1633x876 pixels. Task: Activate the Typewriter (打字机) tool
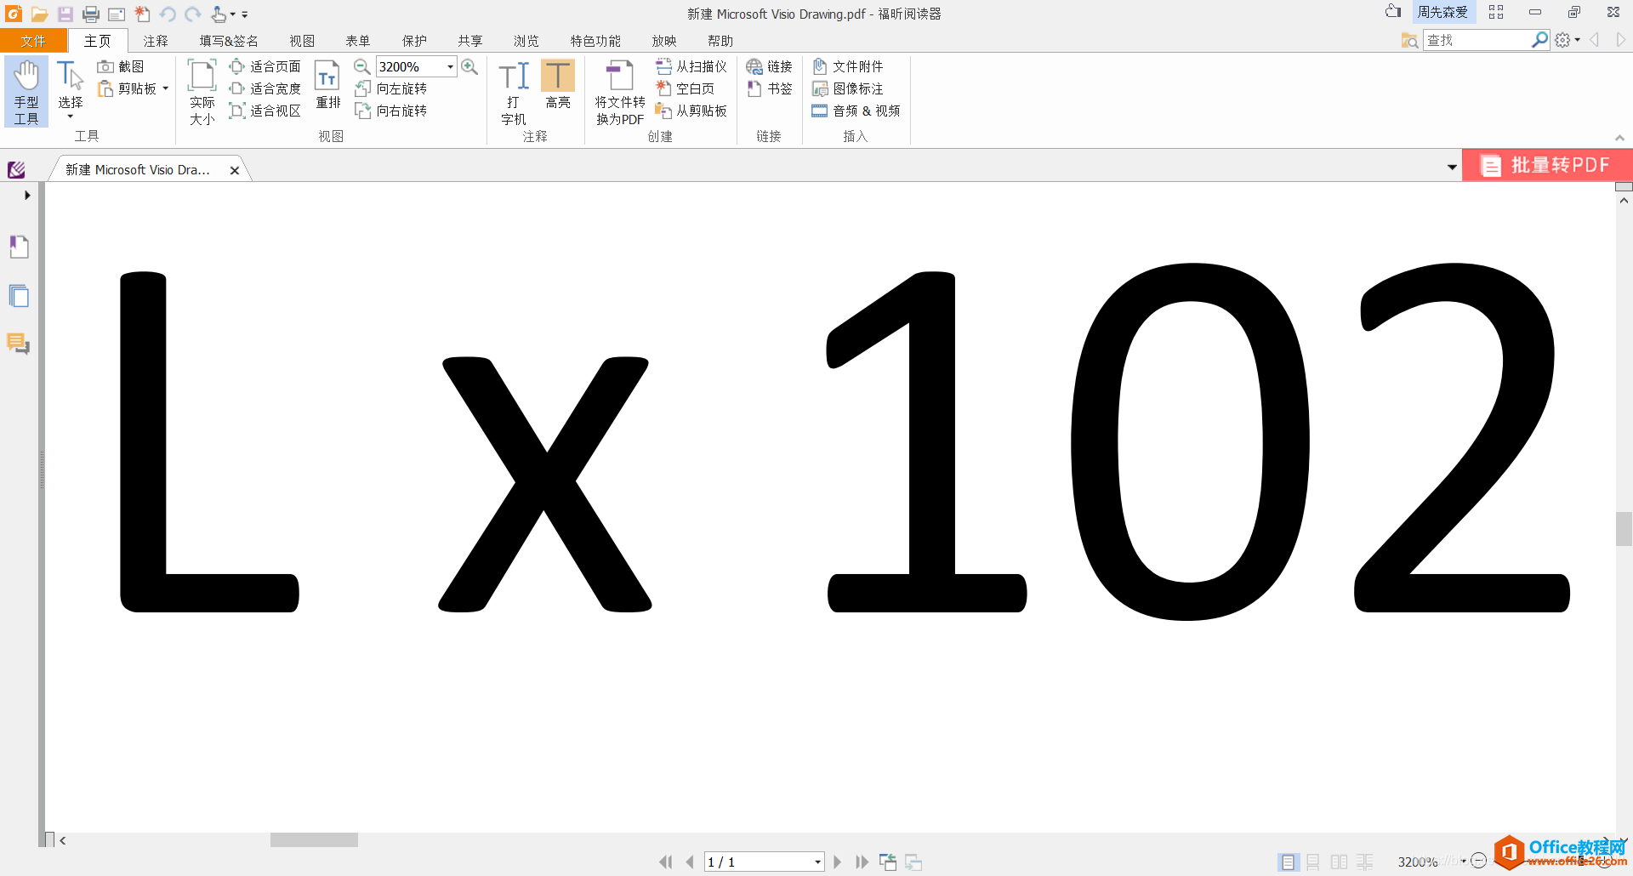point(514,92)
